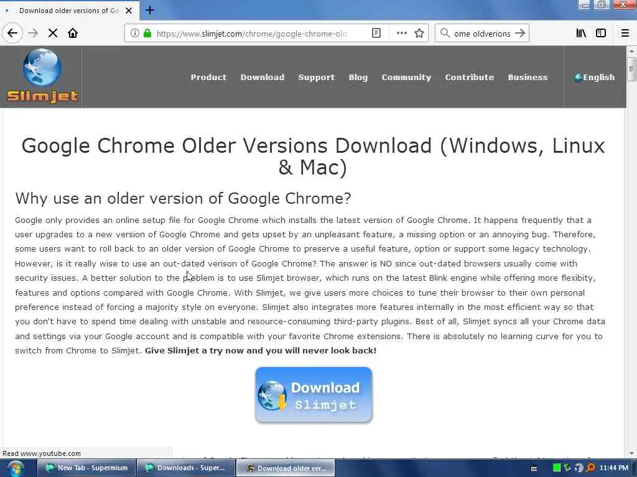Switch to 'New Tab - Supermium' taskbar window
Screen dimensions: 637x477
(86, 468)
